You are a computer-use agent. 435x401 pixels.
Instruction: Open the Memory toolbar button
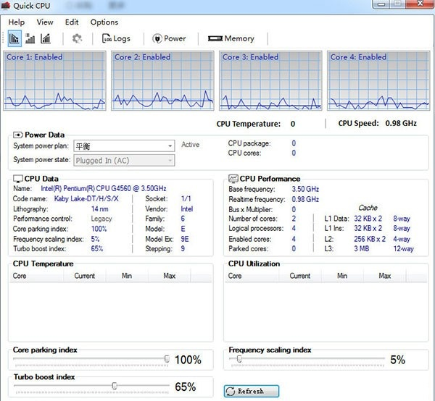pyautogui.click(x=231, y=38)
